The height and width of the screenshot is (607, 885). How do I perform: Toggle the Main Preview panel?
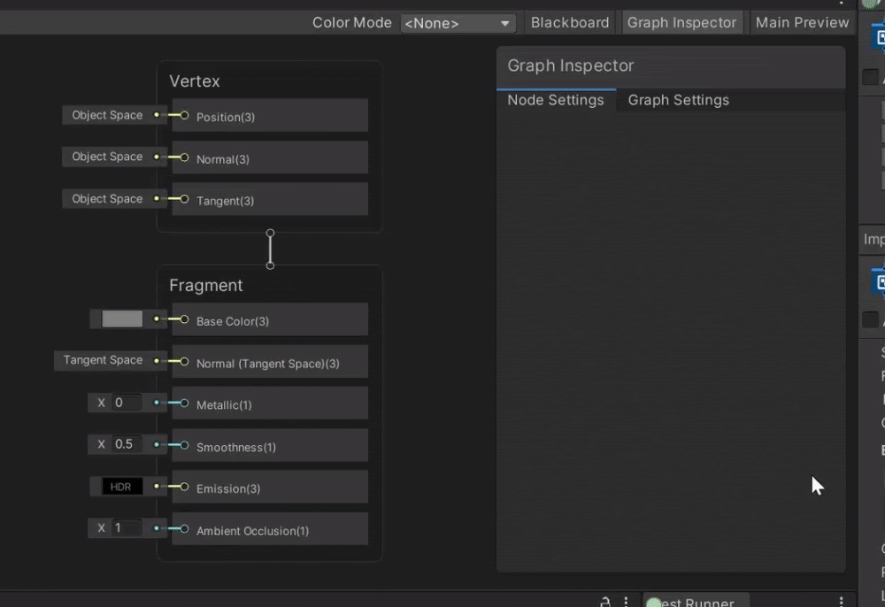click(802, 23)
